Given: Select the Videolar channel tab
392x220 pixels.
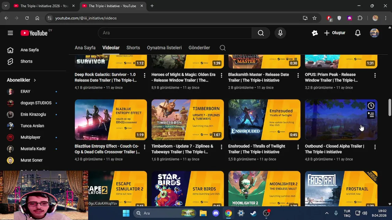Looking at the screenshot, I should 111,48.
